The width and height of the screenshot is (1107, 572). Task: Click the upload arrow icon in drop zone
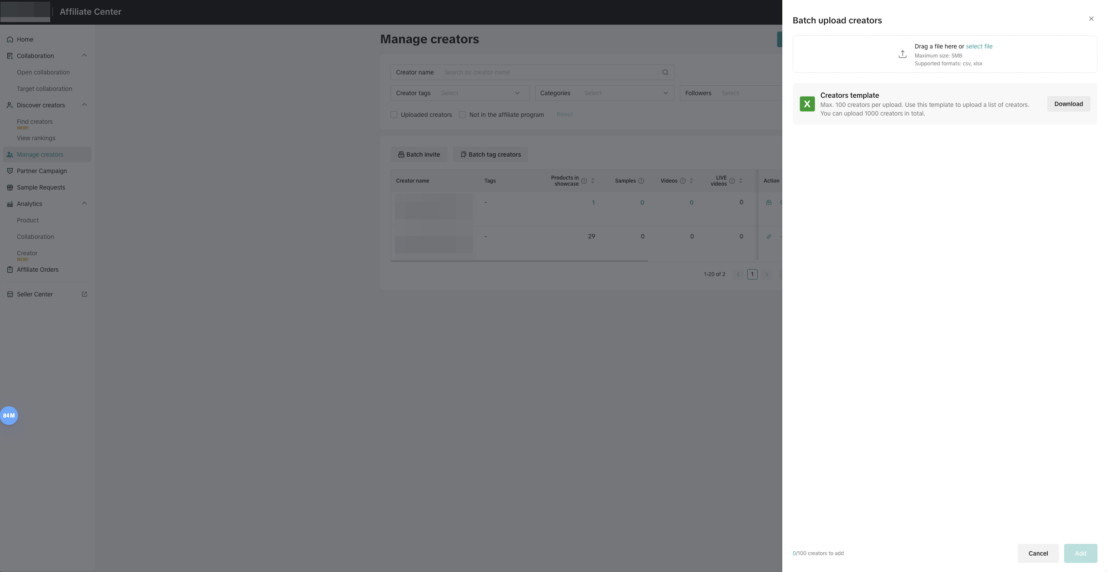[x=902, y=54]
